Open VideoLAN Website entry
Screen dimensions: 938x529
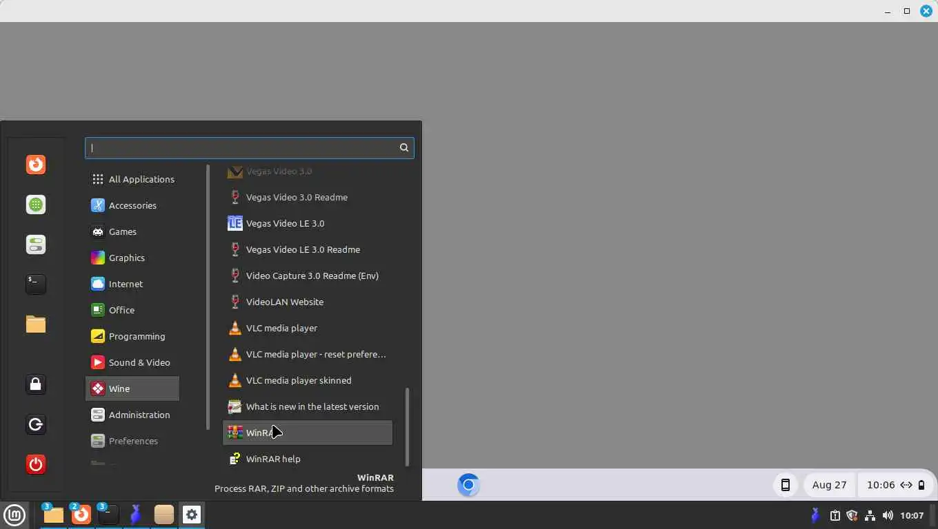[308, 302]
